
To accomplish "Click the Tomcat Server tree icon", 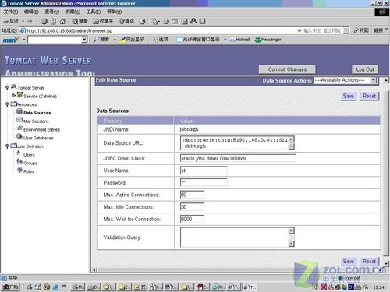I will pyautogui.click(x=14, y=86).
